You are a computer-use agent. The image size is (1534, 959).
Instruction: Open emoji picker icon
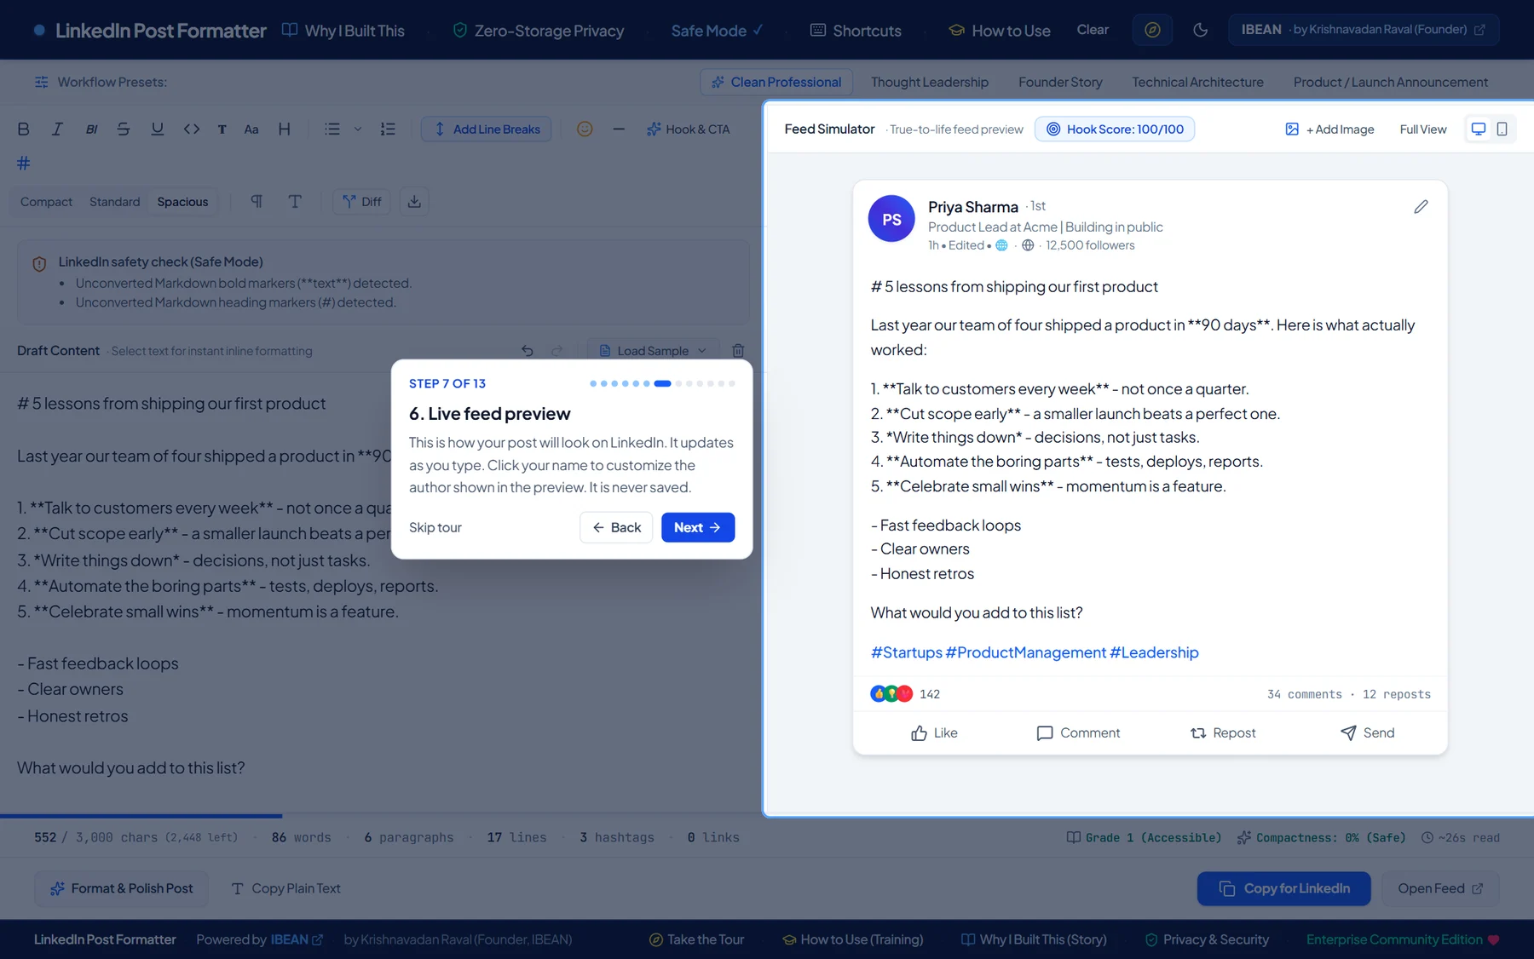pos(585,129)
